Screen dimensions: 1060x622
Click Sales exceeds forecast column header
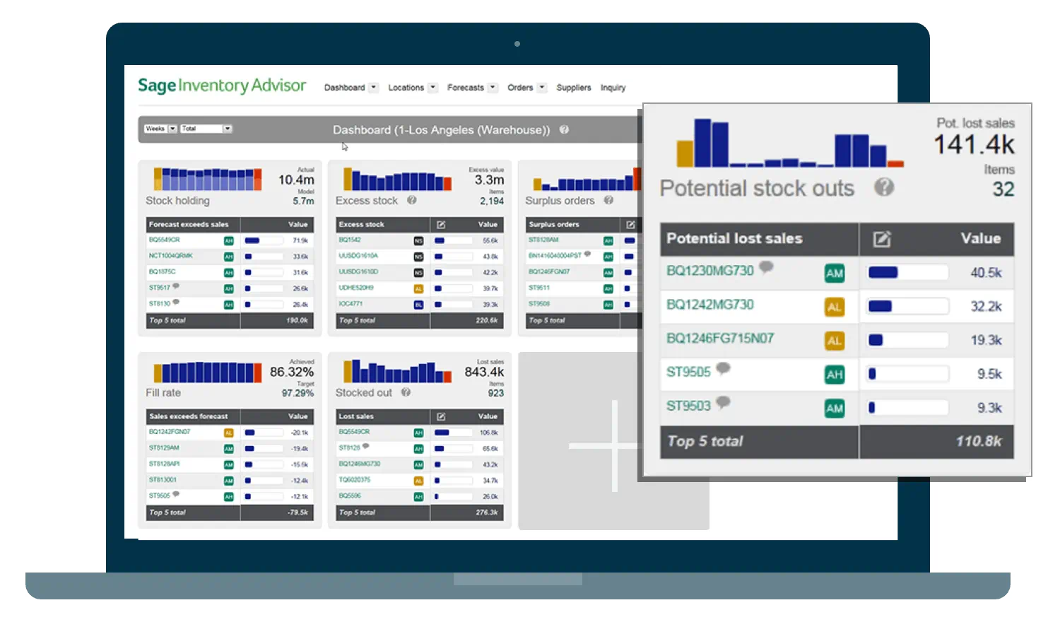[x=189, y=417]
